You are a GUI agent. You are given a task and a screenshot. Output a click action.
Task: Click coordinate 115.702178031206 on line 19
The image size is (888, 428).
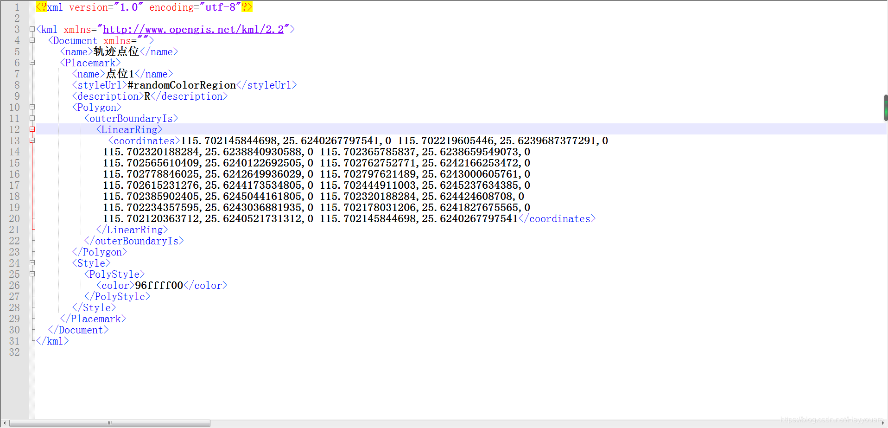tap(368, 208)
